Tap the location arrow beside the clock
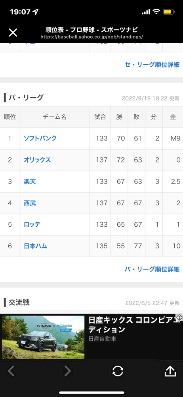Screen dimensions: 183x397 click(36, 12)
